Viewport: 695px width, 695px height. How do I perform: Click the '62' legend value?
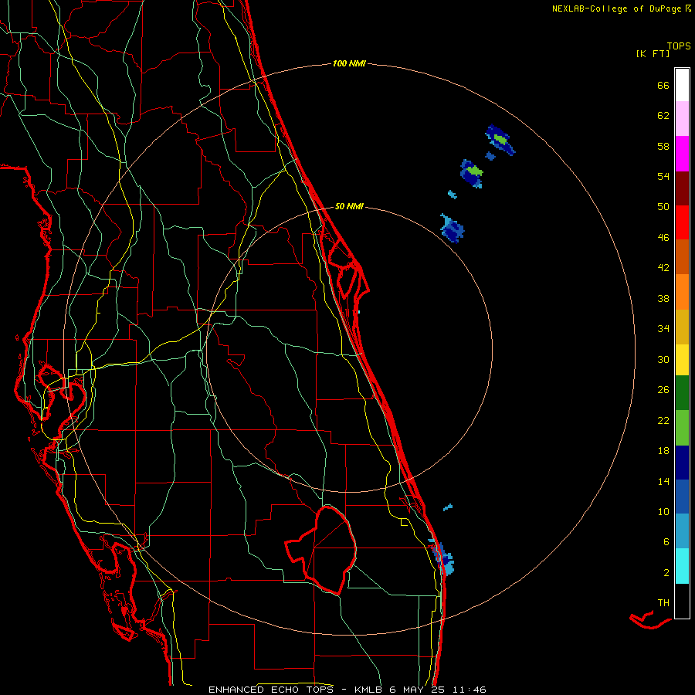tap(663, 116)
